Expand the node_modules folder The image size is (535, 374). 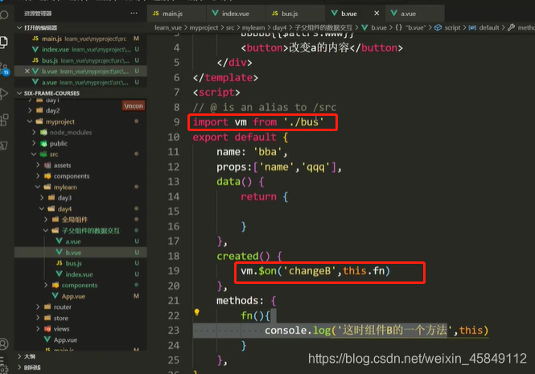tap(34, 132)
